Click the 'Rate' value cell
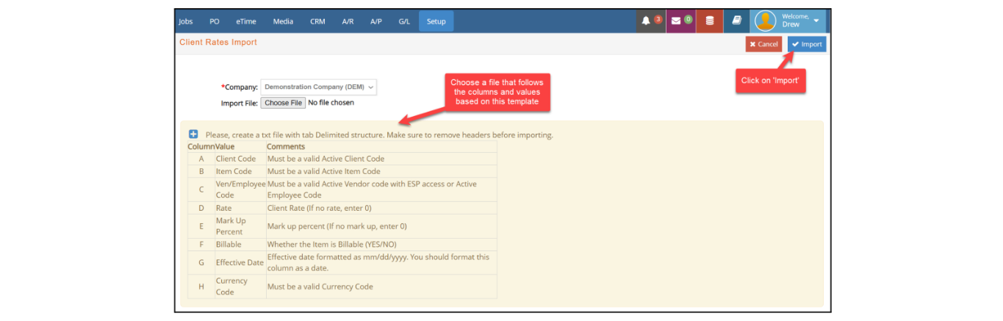The height and width of the screenshot is (321, 1003). pos(240,208)
